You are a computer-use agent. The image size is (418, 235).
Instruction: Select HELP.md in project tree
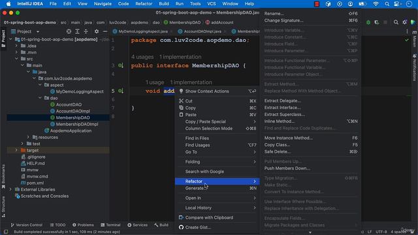tap(35, 163)
